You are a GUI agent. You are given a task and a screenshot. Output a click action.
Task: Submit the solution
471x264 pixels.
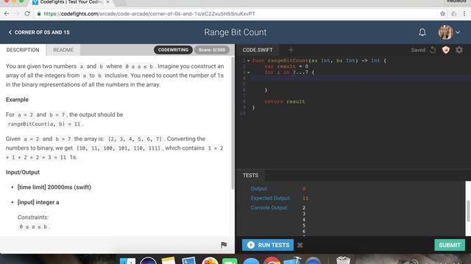click(450, 245)
